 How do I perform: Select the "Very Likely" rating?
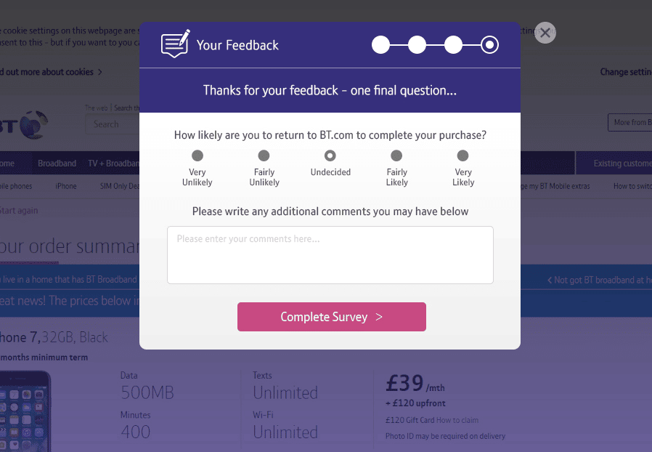[462, 154]
